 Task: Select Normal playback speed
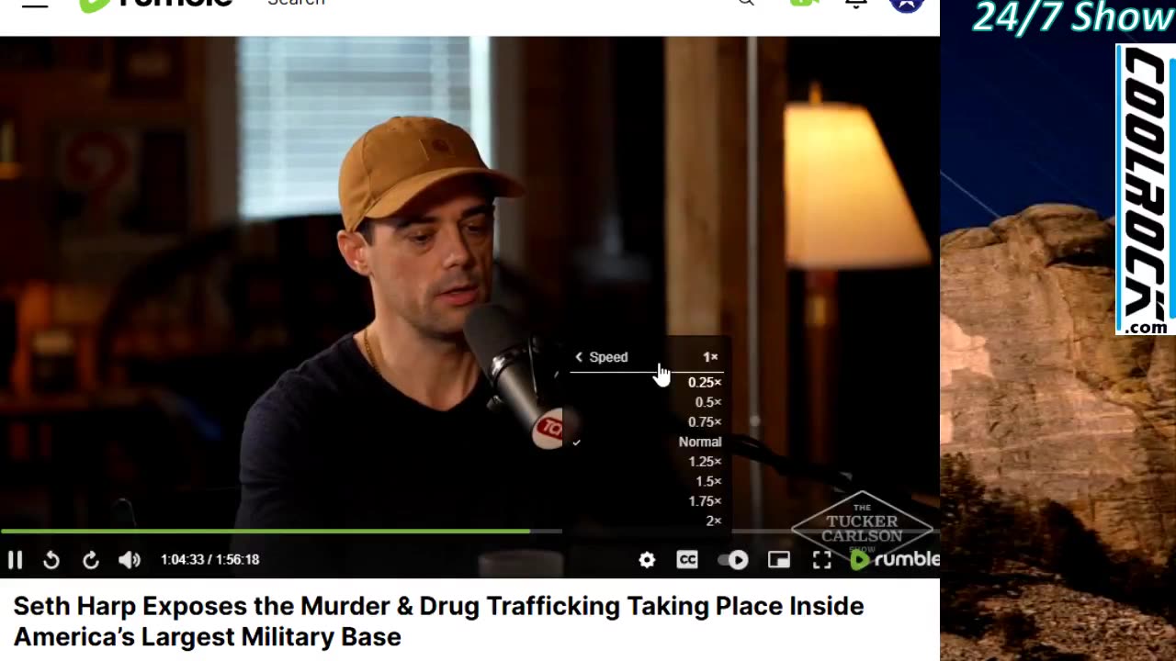pyautogui.click(x=700, y=442)
